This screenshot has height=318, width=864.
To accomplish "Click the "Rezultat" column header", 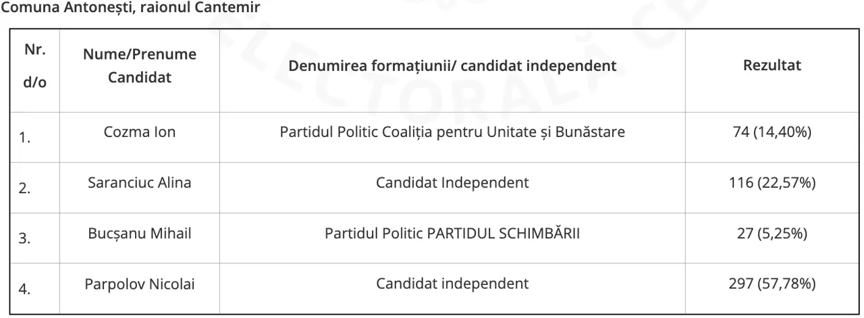I will (x=772, y=66).
